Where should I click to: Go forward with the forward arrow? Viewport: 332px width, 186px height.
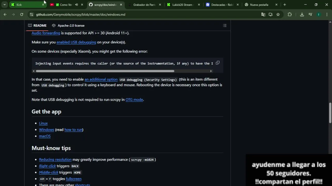coord(13,14)
